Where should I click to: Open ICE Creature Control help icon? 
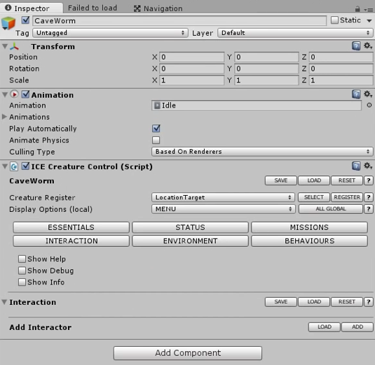pyautogui.click(x=356, y=166)
